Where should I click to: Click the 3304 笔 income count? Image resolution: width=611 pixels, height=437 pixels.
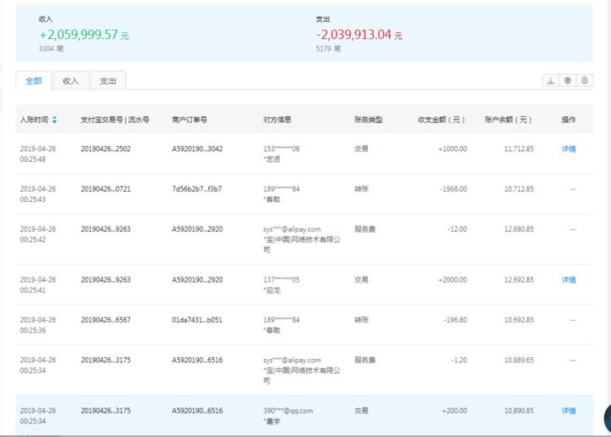click(51, 48)
